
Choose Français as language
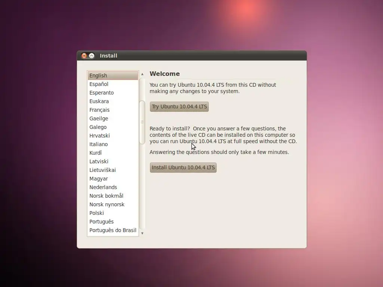[x=113, y=110]
